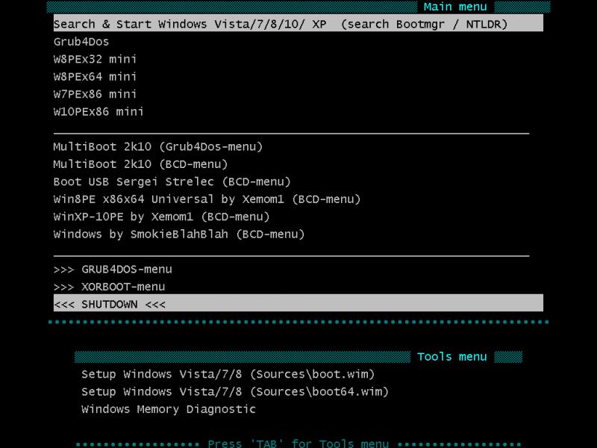Image resolution: width=597 pixels, height=448 pixels.
Task: Open MultiBoot 2k10 (BCD-menu)
Action: coord(140,164)
